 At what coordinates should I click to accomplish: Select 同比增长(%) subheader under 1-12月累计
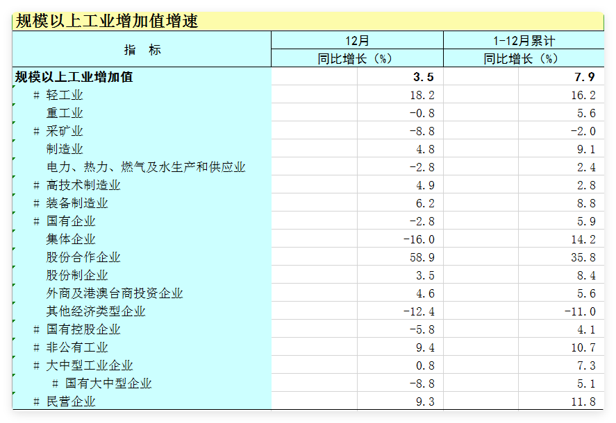coord(524,59)
